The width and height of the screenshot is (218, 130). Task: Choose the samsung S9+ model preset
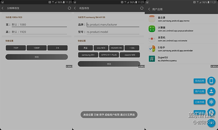coord(88,55)
